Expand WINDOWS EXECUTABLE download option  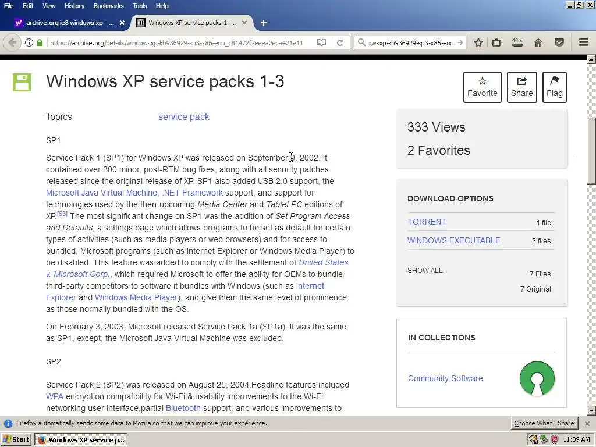point(454,240)
